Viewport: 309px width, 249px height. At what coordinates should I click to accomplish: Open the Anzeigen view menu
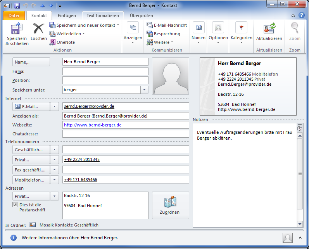pyautogui.click(x=133, y=33)
